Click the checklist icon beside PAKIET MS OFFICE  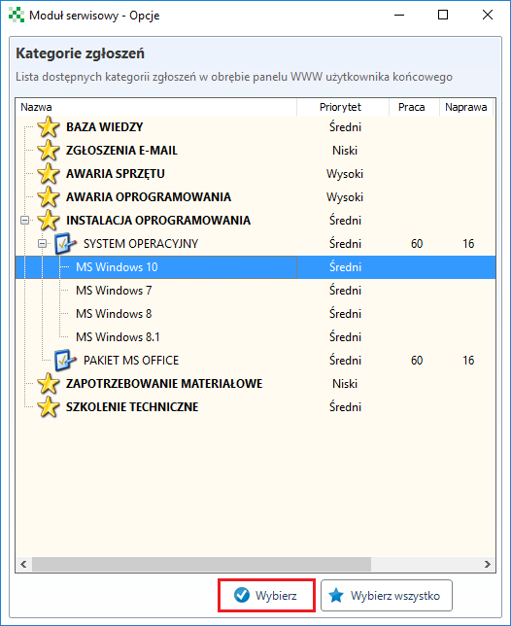point(65,361)
